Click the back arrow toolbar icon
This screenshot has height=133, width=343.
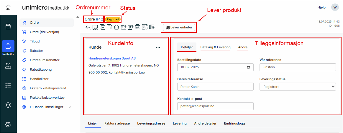88,28
